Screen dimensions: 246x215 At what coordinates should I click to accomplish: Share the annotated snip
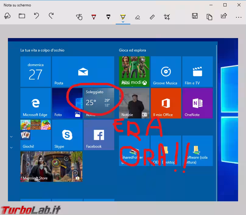tap(224, 16)
